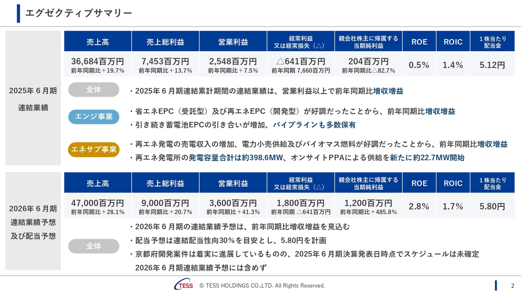Click forecast gross profit 9,000百万円
521x293 pixels.
165,203
